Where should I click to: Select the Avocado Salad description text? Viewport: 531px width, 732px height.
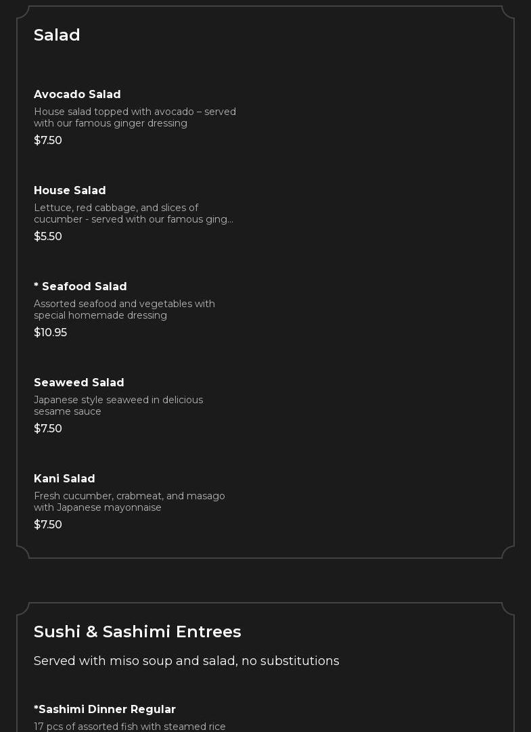[x=135, y=117]
